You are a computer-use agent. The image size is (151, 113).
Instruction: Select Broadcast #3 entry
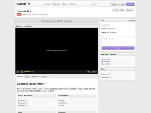tap(23, 105)
